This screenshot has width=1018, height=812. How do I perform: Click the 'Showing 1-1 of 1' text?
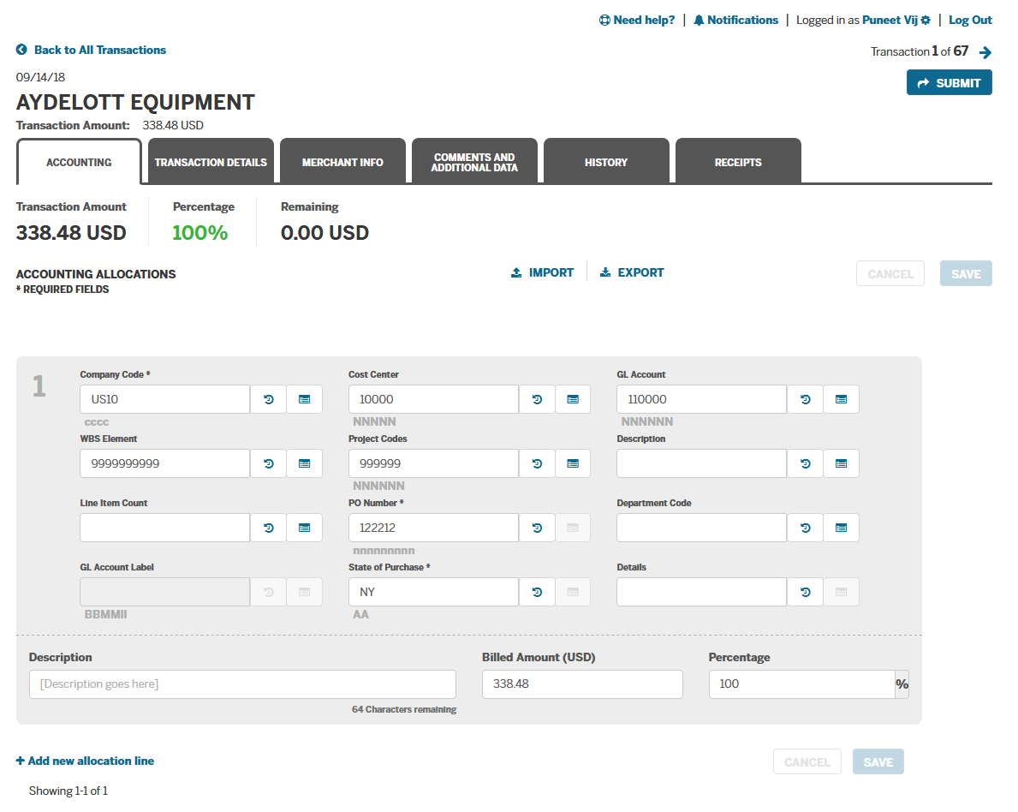[x=68, y=791]
